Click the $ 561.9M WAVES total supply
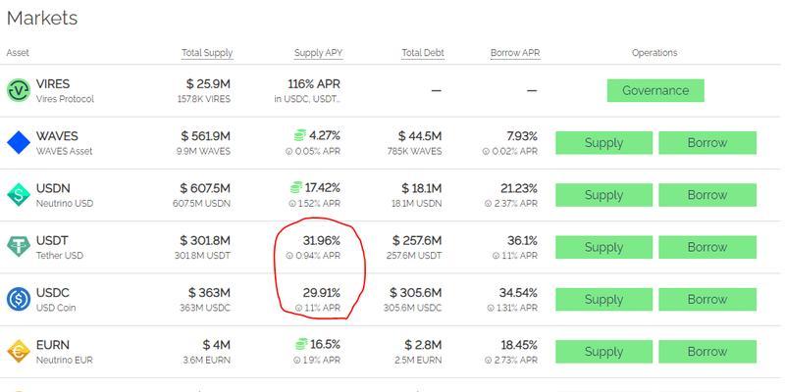 point(206,136)
